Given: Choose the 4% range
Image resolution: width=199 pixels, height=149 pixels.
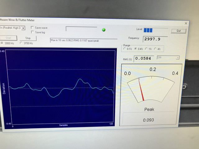Looking at the screenshot, I should click(155, 49).
